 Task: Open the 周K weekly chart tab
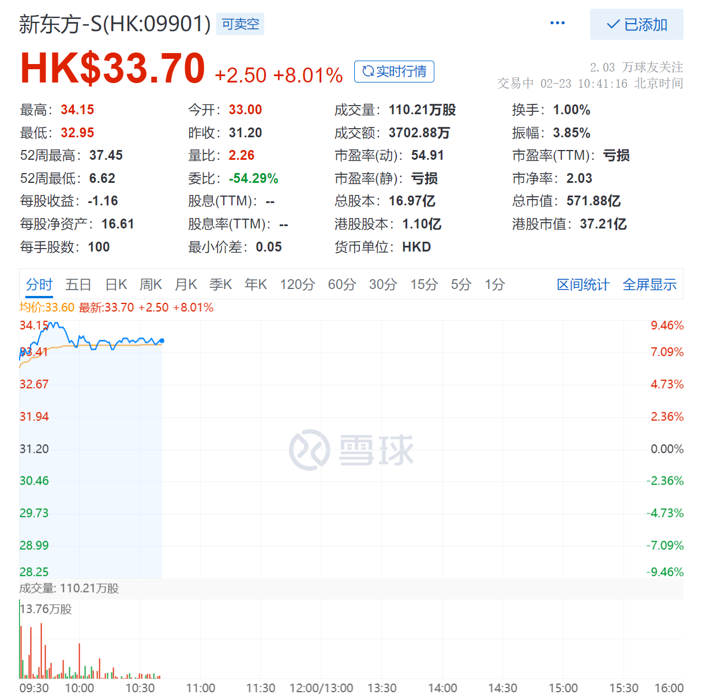click(151, 284)
